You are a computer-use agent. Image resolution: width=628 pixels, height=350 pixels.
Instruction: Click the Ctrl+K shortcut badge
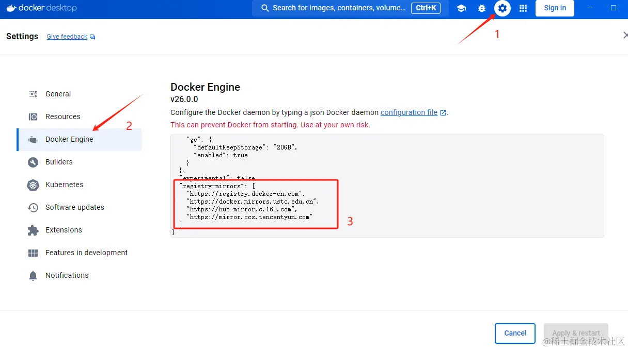point(426,8)
